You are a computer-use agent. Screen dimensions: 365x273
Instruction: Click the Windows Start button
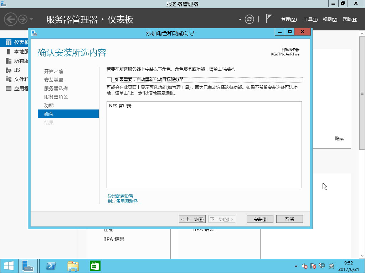pyautogui.click(x=9, y=266)
